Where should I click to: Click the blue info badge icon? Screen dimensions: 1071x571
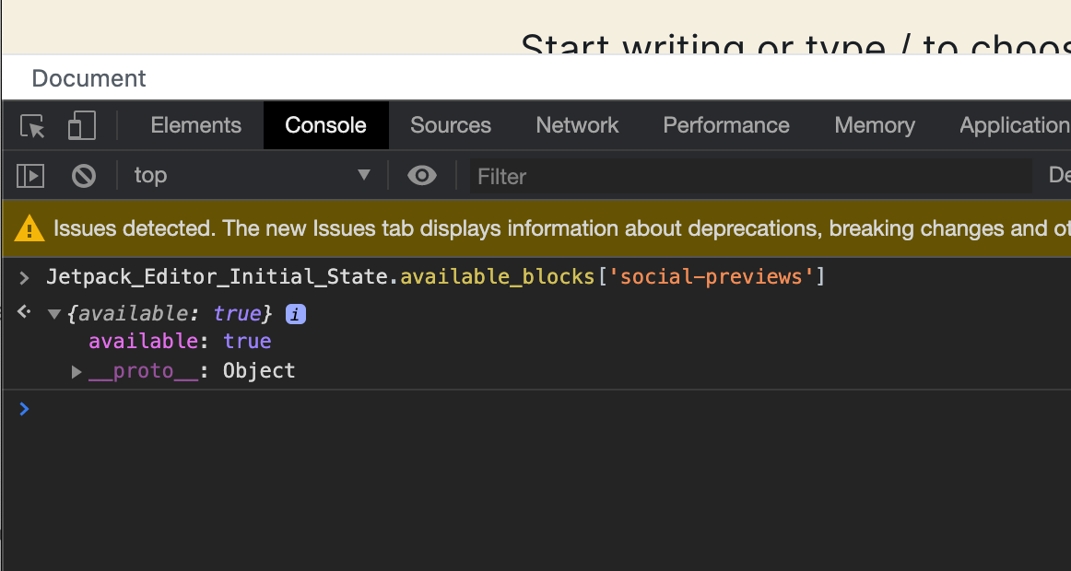click(x=296, y=314)
